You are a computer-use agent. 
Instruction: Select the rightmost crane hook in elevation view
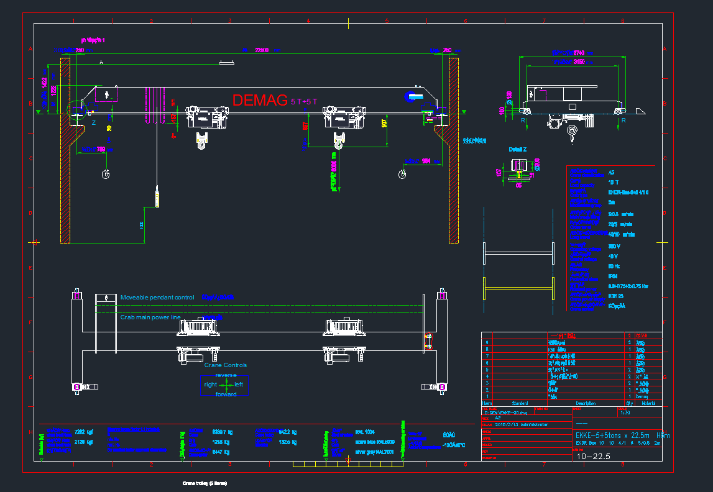point(403,175)
